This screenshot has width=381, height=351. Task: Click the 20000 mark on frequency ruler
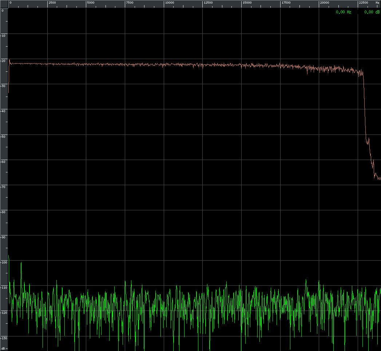point(325,3)
